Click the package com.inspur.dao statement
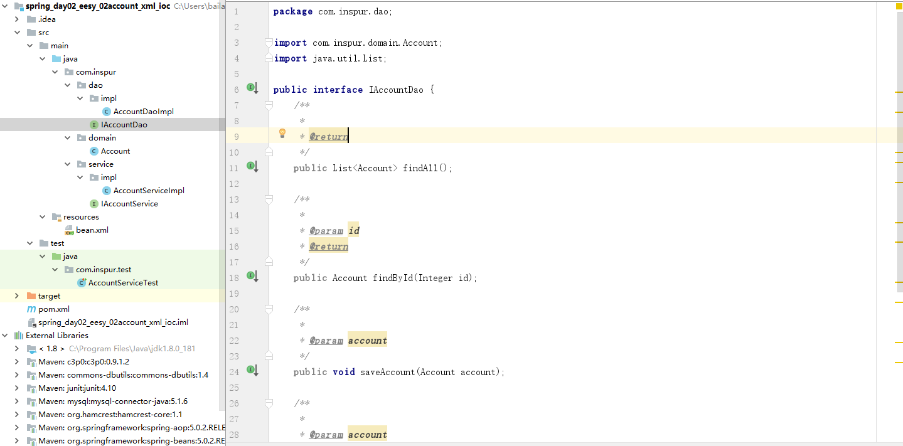The width and height of the screenshot is (903, 446). pos(333,11)
